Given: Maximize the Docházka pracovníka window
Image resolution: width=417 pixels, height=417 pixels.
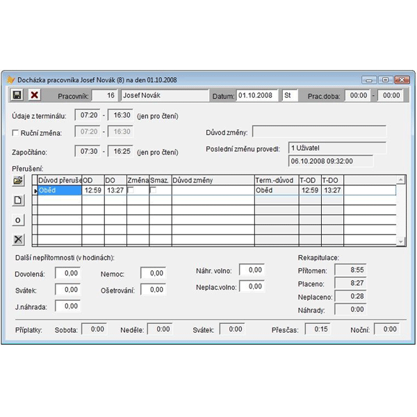Looking at the screenshot, I should pos(384,79).
